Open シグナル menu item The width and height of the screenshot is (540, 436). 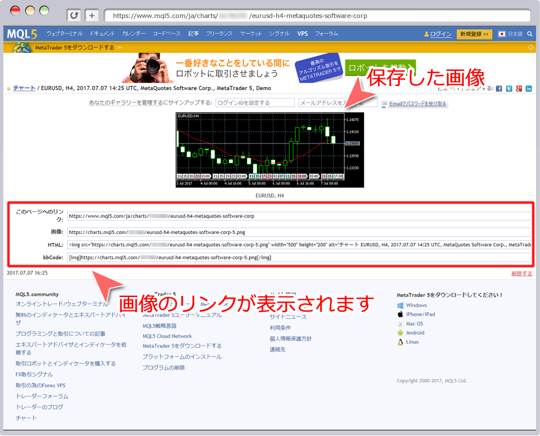point(280,33)
